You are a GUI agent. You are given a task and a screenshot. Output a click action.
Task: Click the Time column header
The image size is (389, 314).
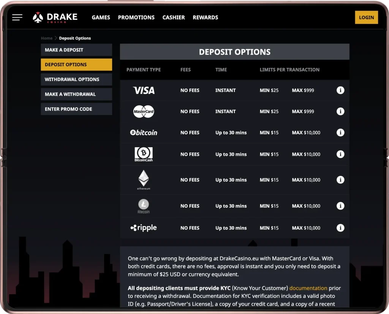click(221, 70)
